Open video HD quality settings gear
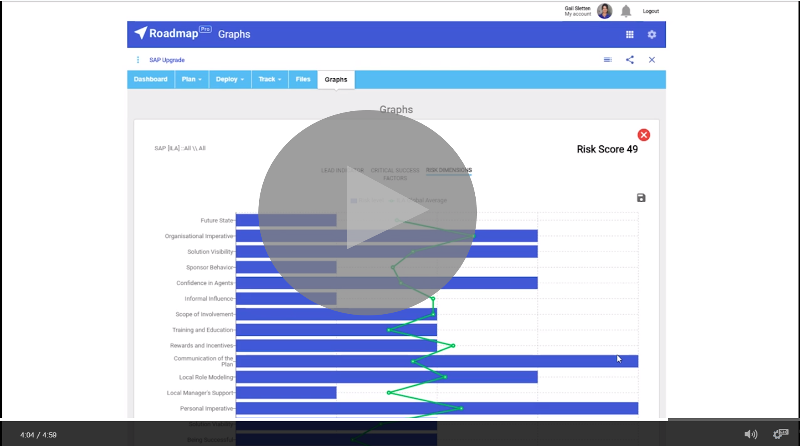This screenshot has height=446, width=800. pos(780,434)
